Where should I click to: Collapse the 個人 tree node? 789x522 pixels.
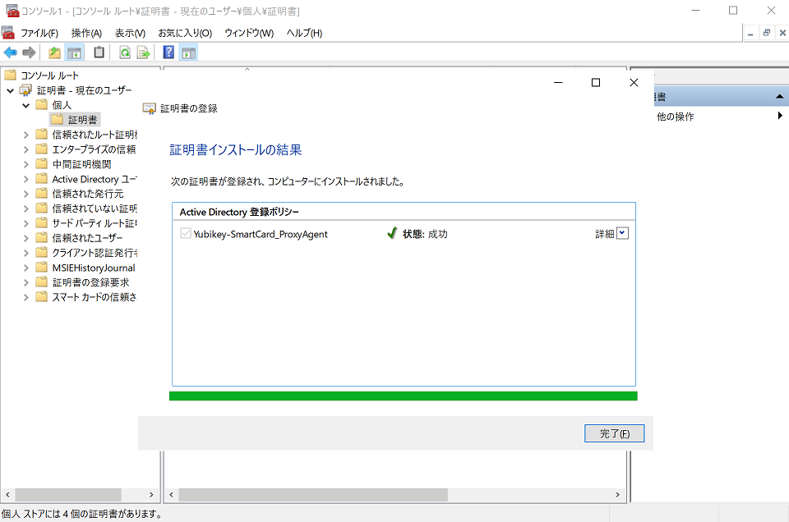25,105
